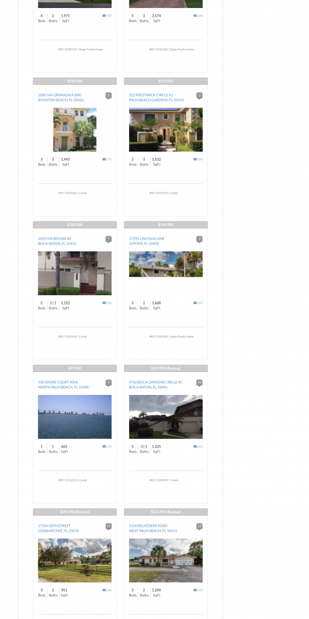Open 352 Prestwick Circle #1 listing link
Image resolution: width=309 pixels, height=619 pixels.
(156, 98)
